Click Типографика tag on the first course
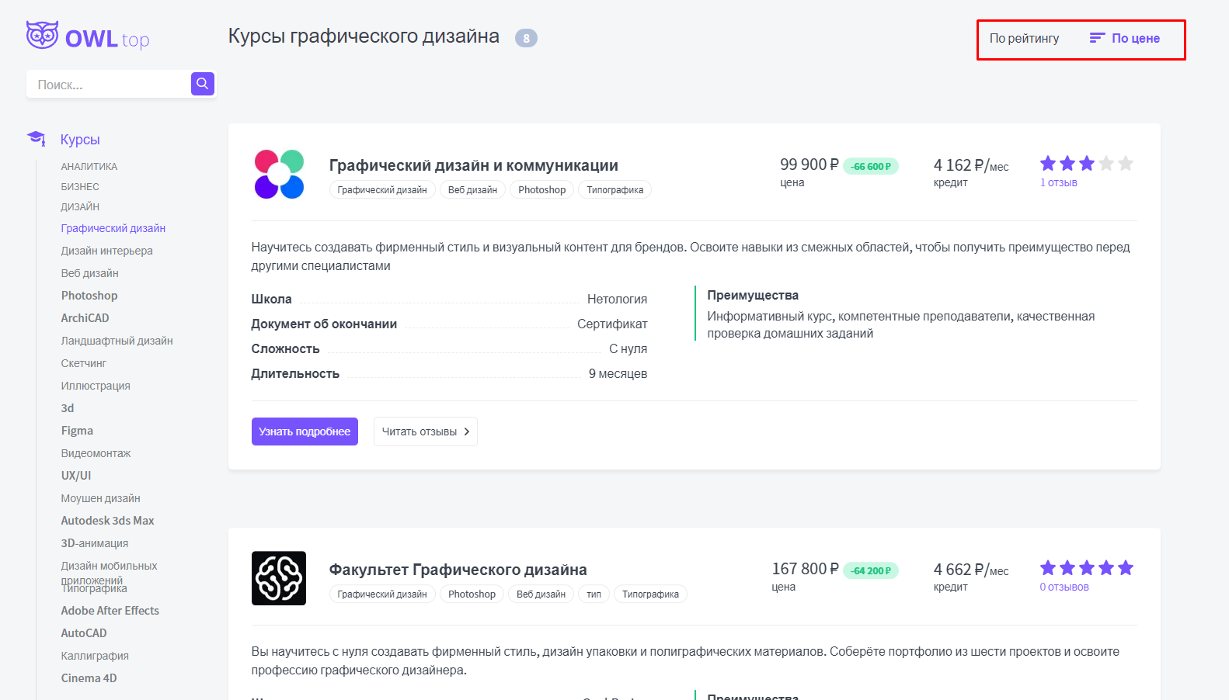This screenshot has height=700, width=1229. coord(614,189)
